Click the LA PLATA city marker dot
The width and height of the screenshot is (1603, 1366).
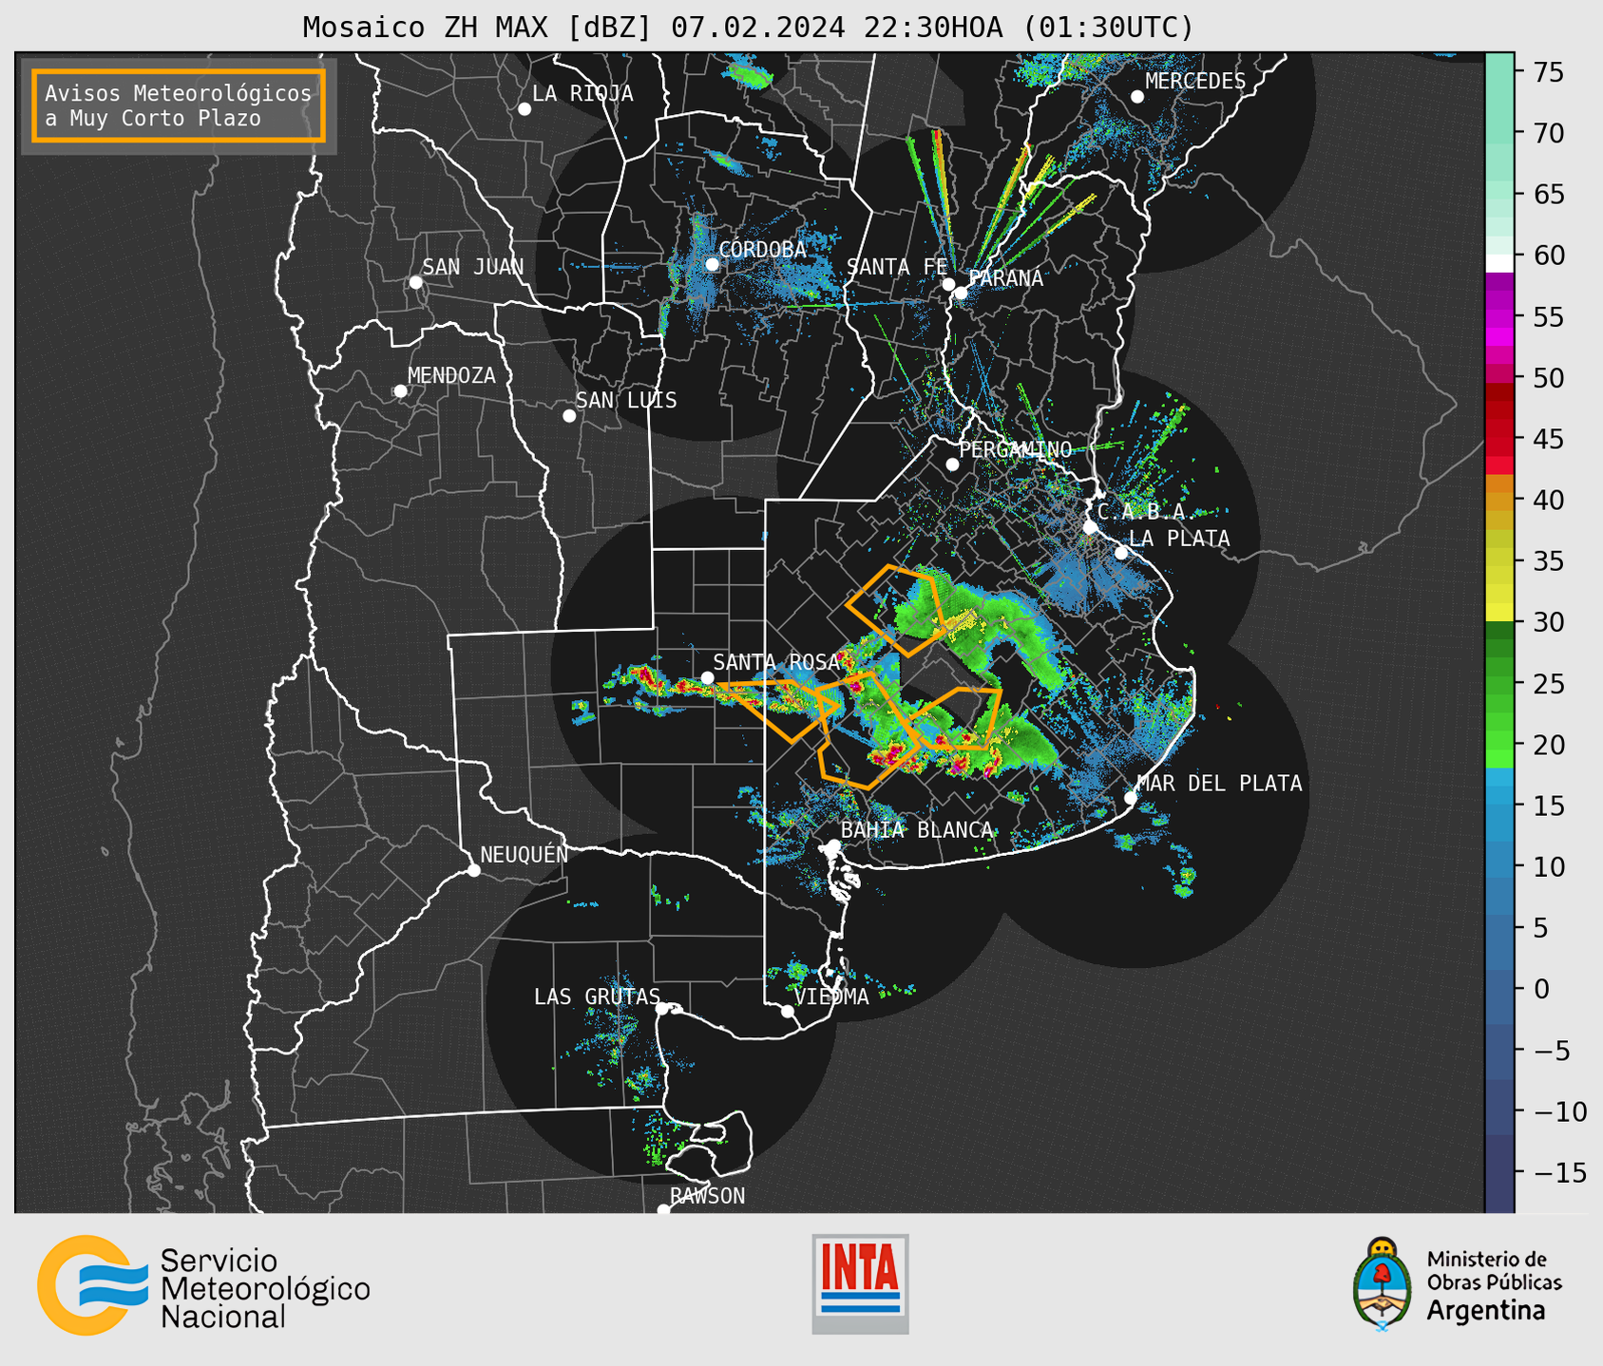pyautogui.click(x=1121, y=553)
